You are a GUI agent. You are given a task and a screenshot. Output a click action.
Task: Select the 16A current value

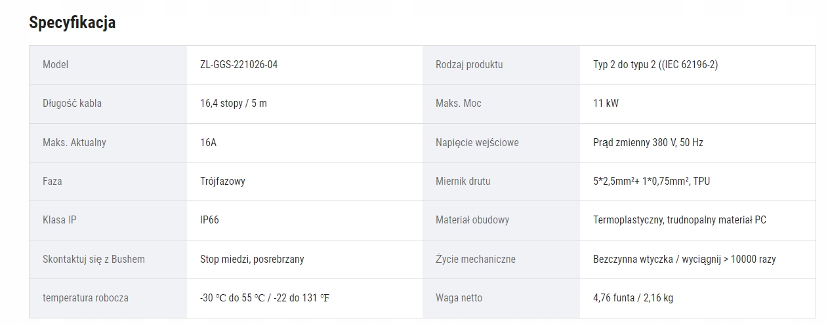pyautogui.click(x=208, y=142)
